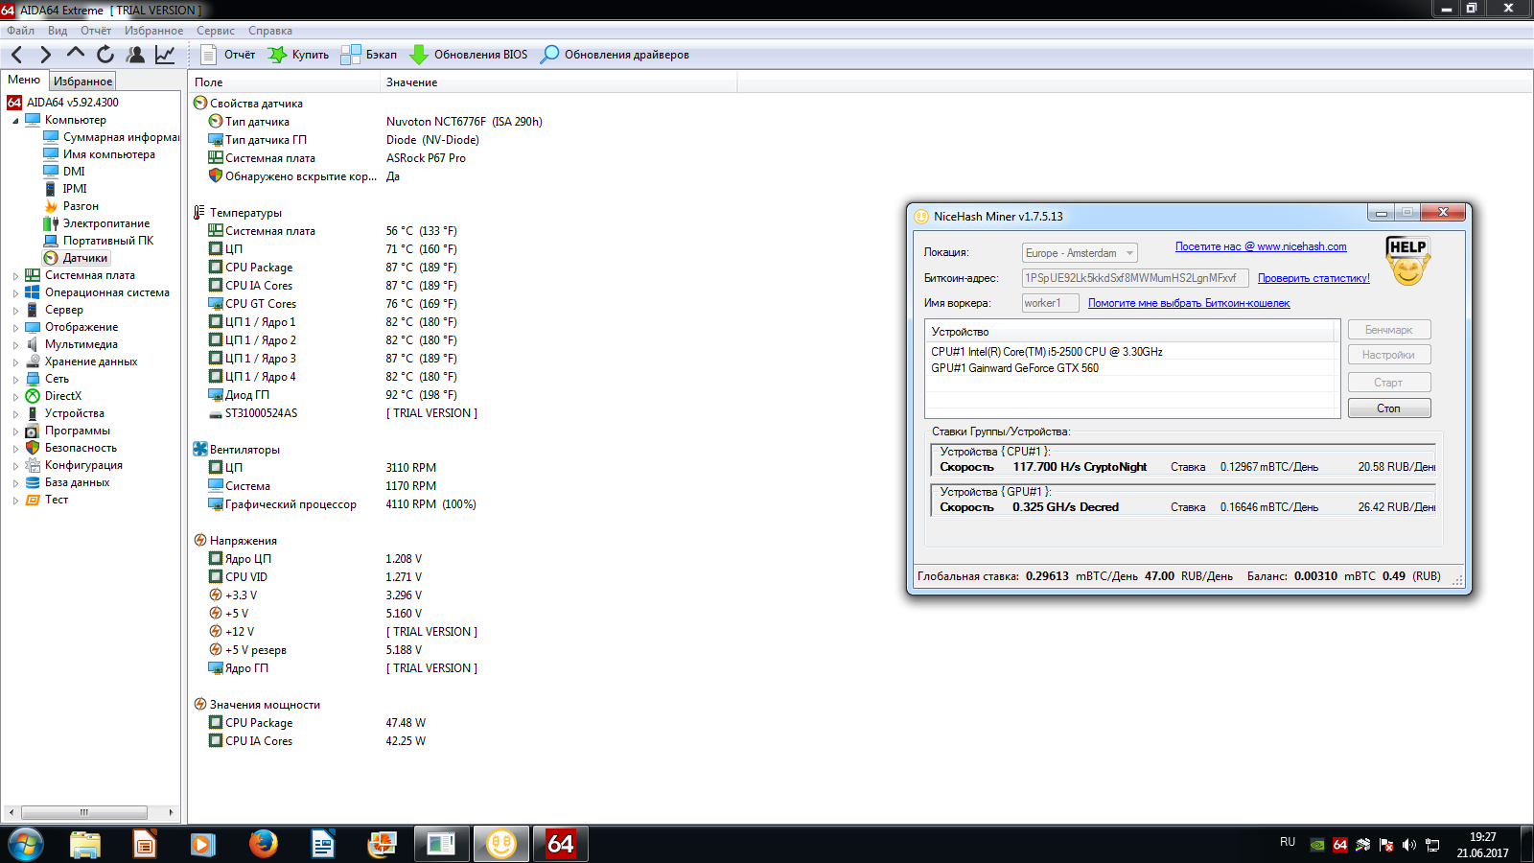Open the Windows Start button
The image size is (1534, 863).
[26, 845]
